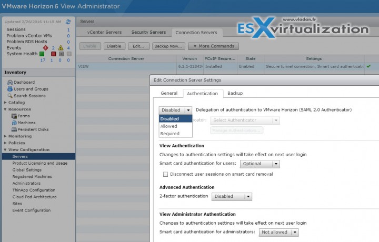Click the Enable button
The height and width of the screenshot is (242, 379).
(90, 46)
